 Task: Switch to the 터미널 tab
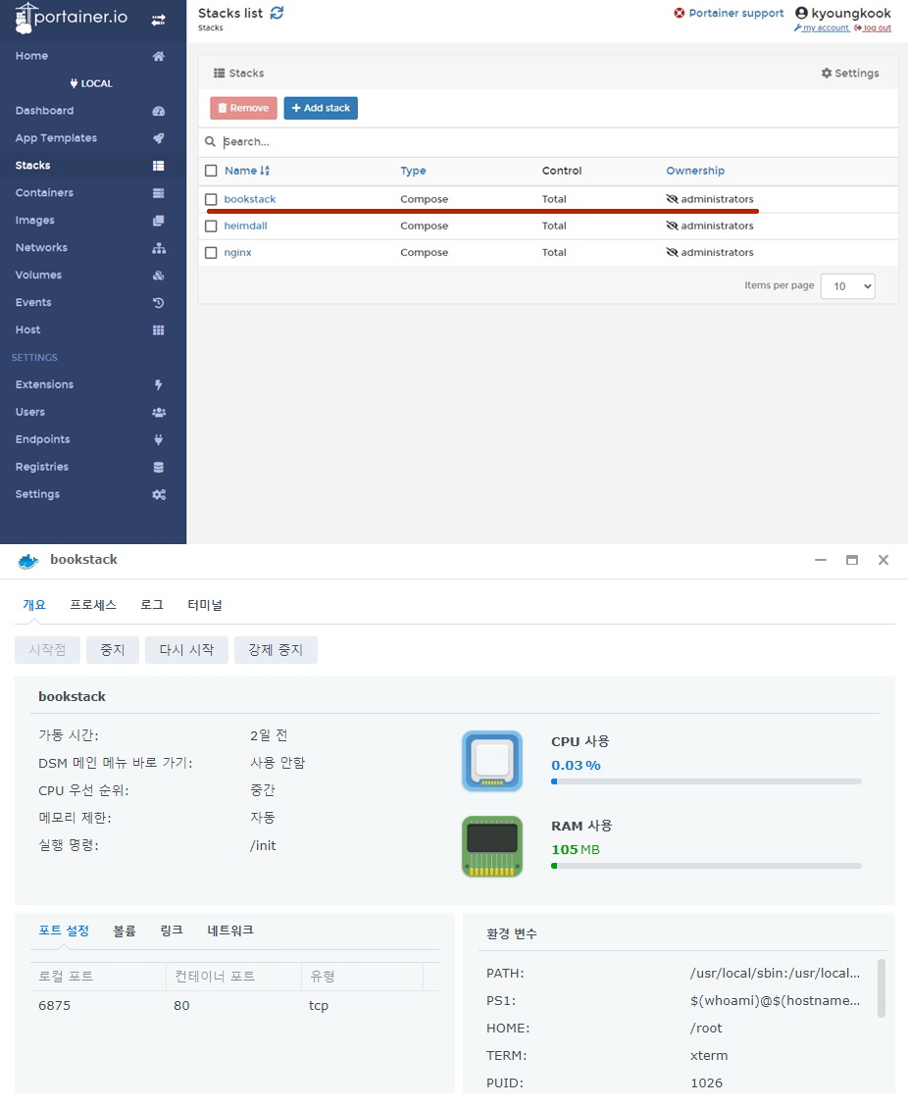[x=205, y=605]
